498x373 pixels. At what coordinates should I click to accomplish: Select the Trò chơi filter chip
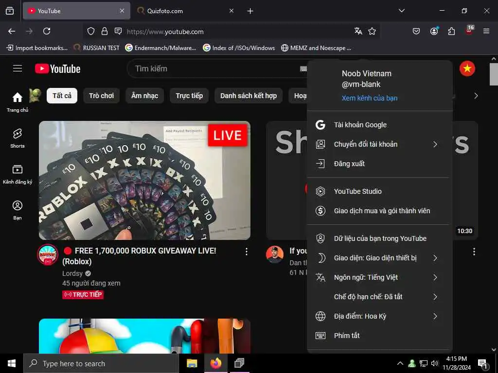[101, 96]
